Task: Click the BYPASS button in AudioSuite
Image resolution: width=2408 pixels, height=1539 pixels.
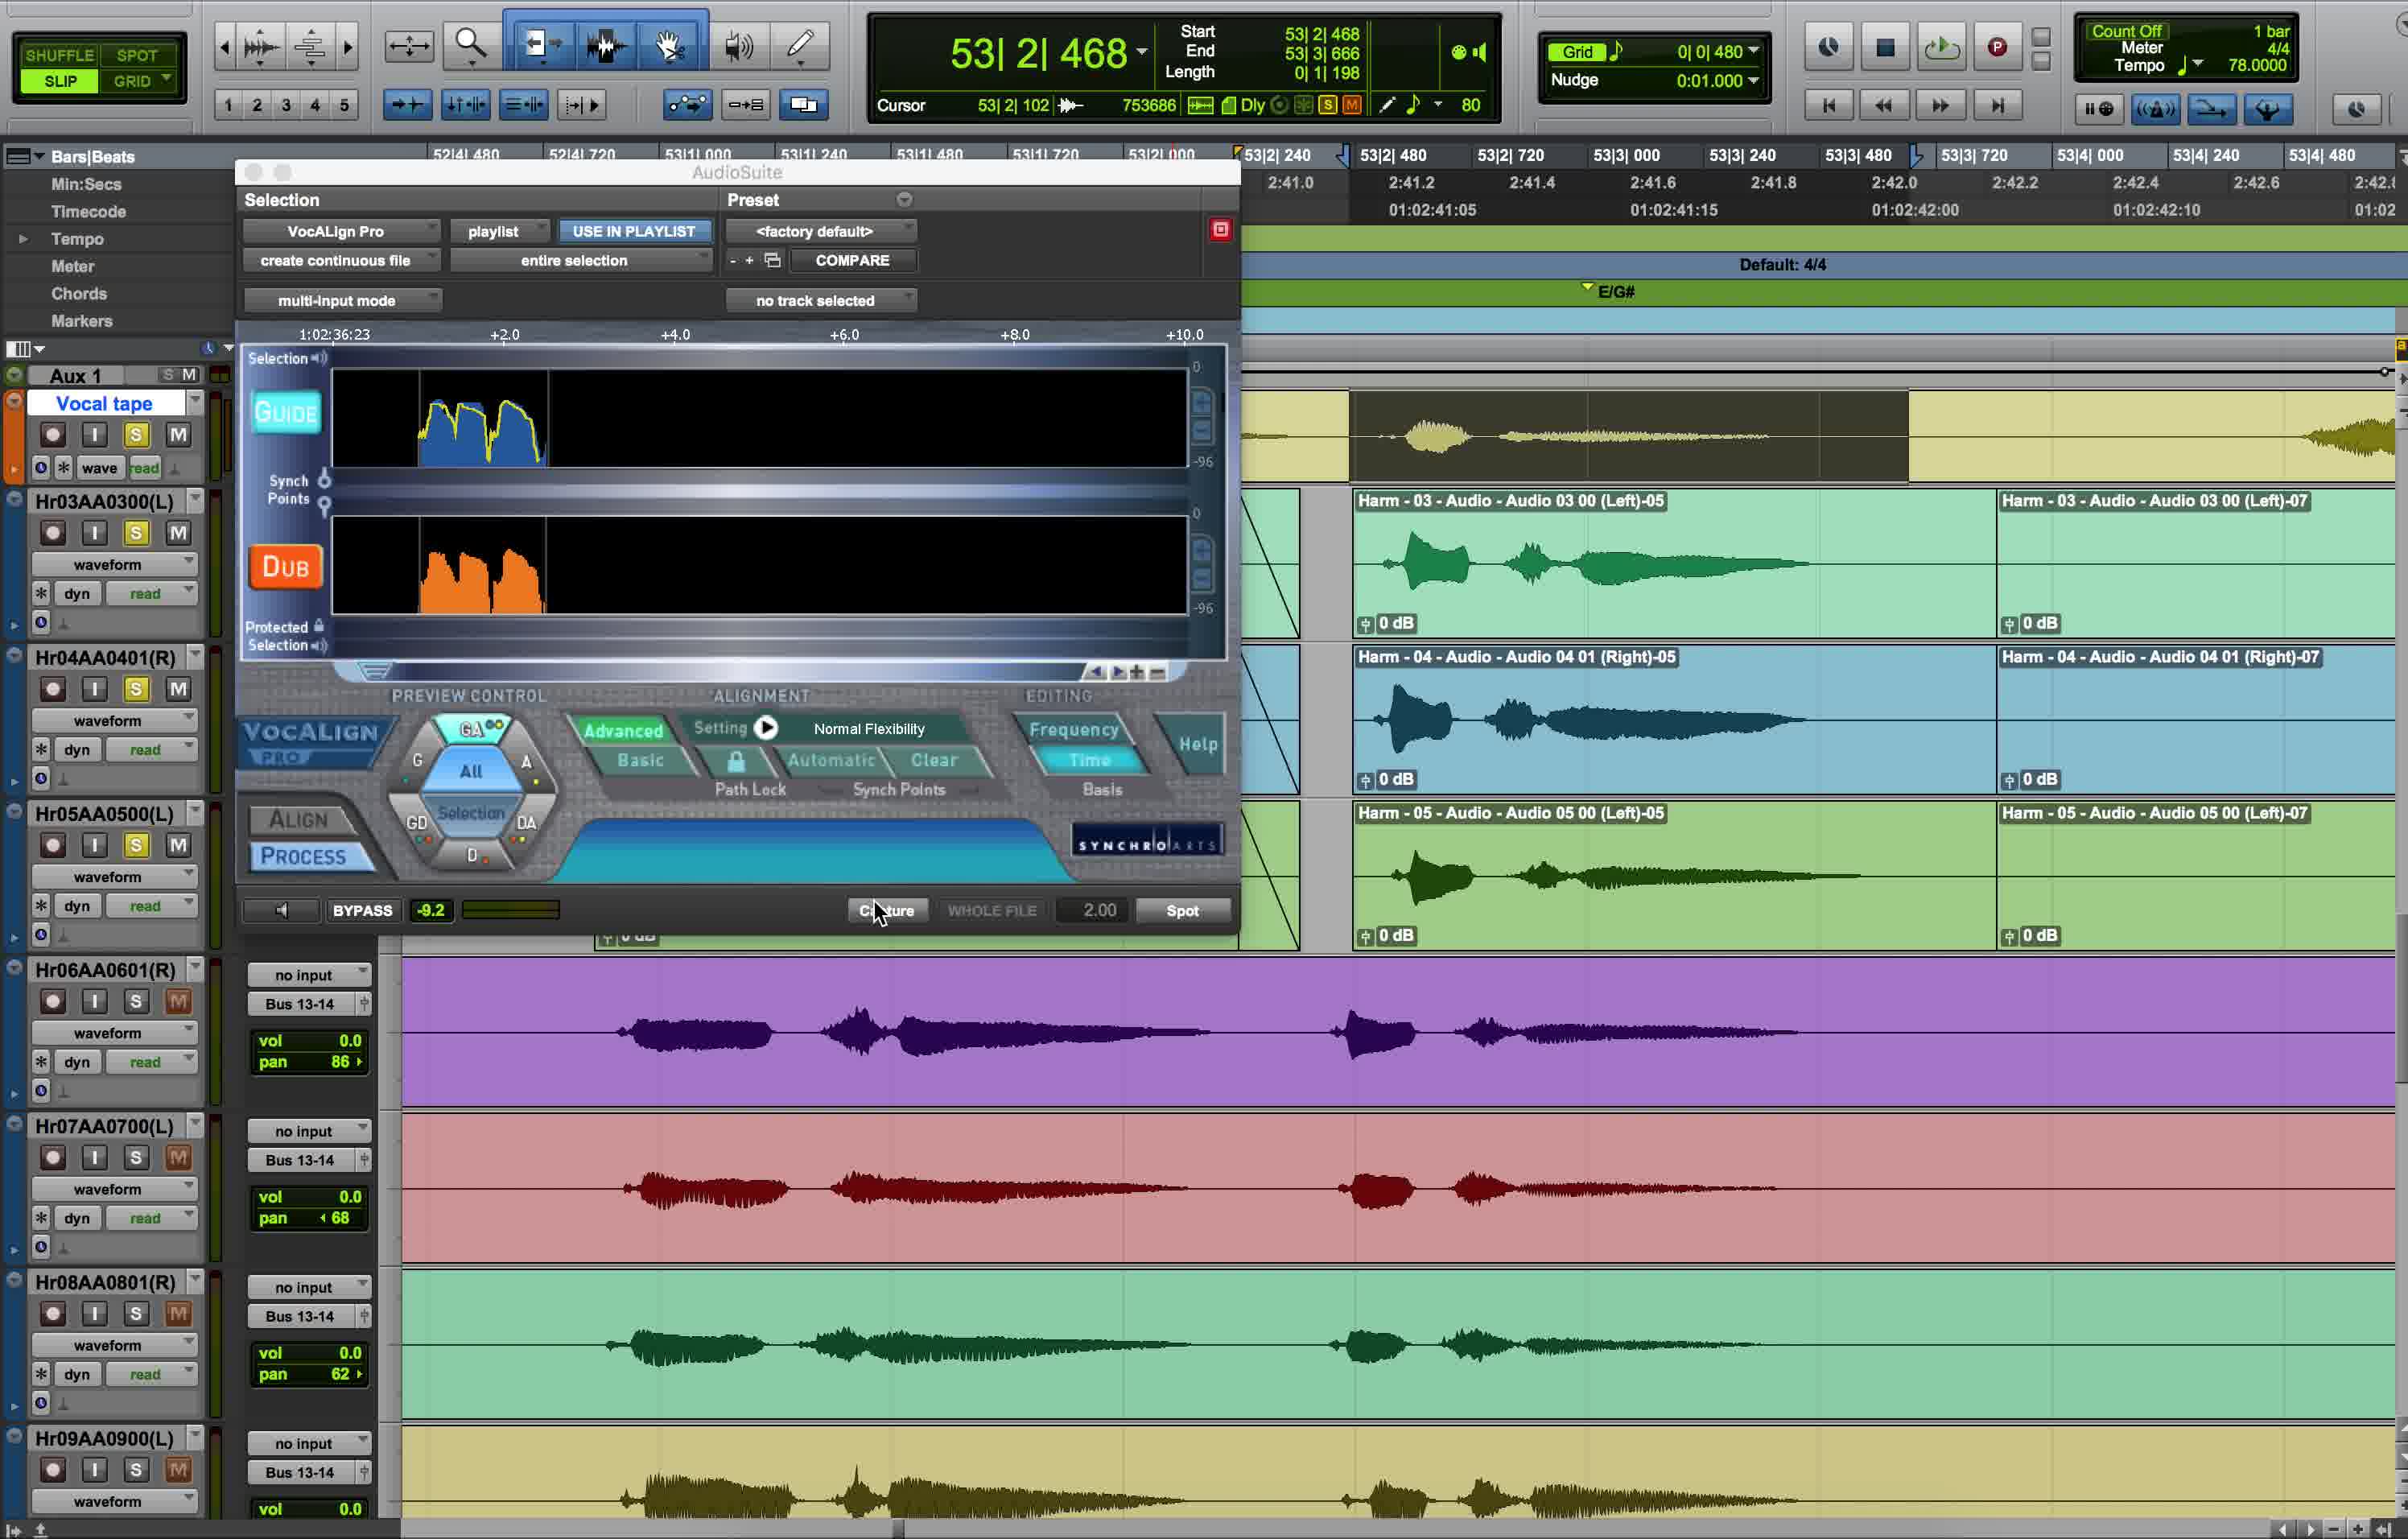Action: (x=362, y=910)
